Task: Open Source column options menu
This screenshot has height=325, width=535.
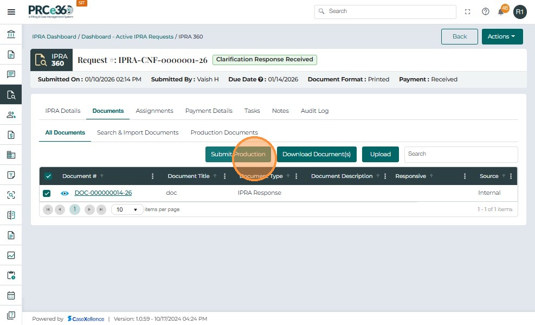Action: click(x=511, y=176)
